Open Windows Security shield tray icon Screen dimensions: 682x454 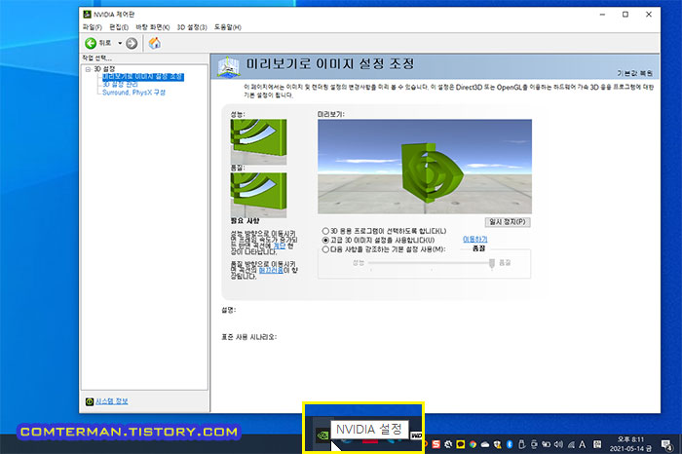pos(497,444)
